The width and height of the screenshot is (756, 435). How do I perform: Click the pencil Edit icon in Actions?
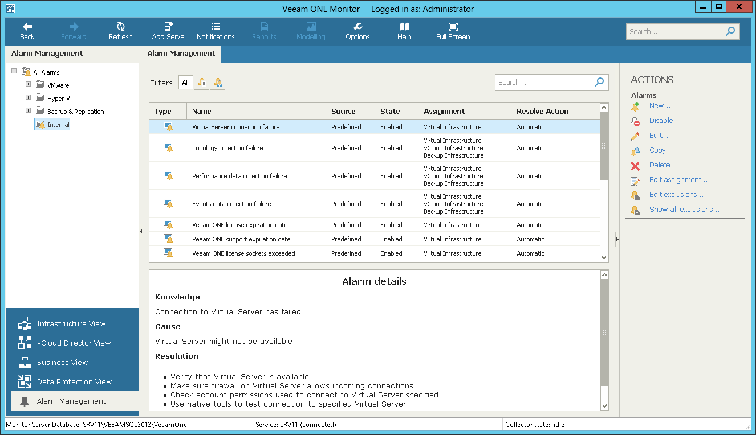pos(635,136)
